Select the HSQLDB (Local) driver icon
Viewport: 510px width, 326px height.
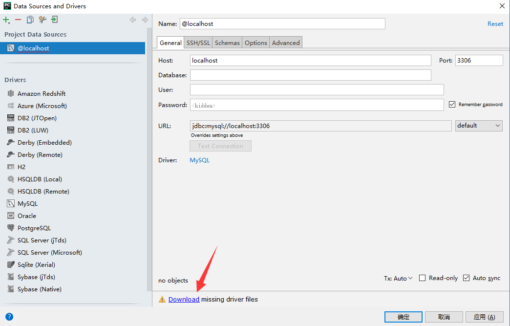pos(11,179)
